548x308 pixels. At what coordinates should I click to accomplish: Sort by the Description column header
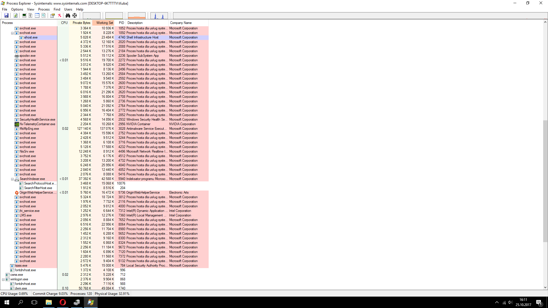pos(147,23)
